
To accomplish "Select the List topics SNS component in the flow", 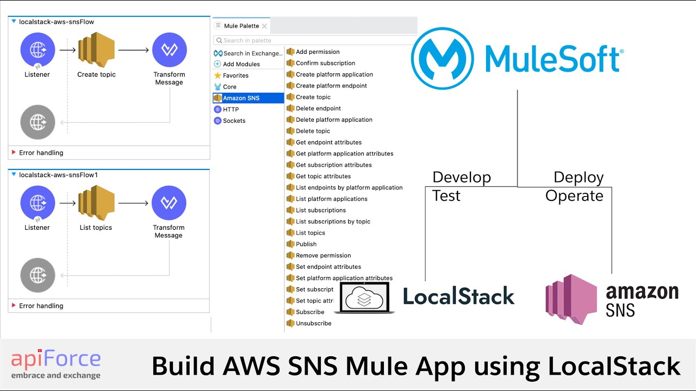I will pyautogui.click(x=96, y=203).
